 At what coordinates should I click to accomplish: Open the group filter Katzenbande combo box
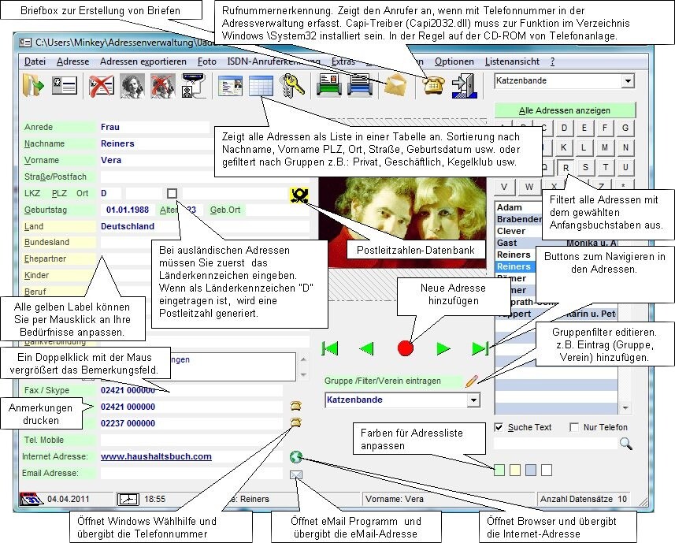click(x=473, y=400)
